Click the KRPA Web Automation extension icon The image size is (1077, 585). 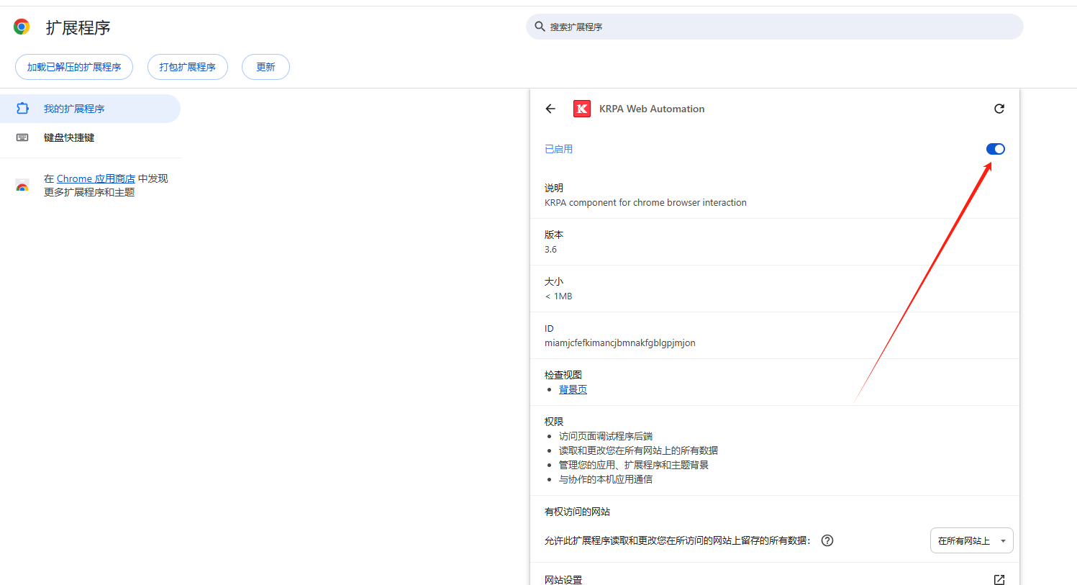pos(582,109)
